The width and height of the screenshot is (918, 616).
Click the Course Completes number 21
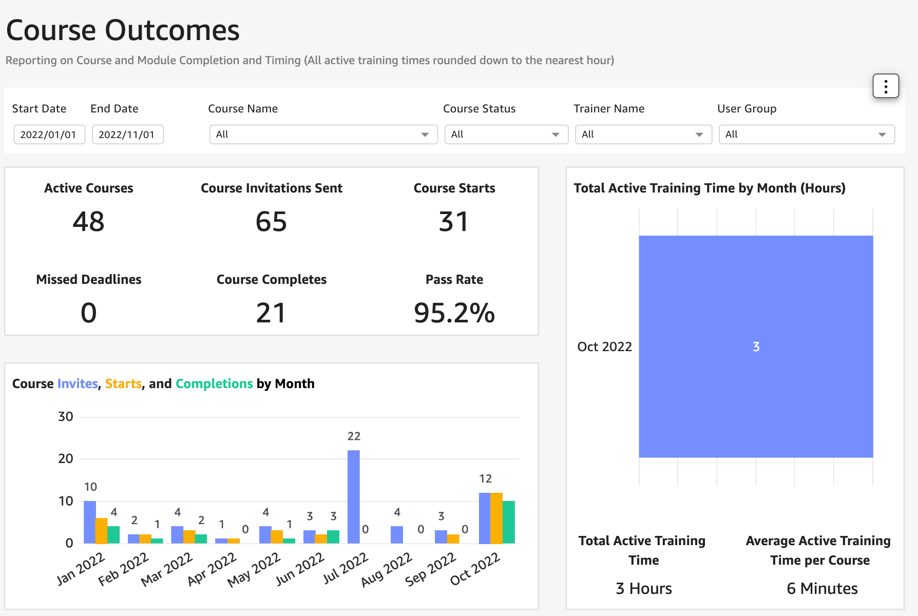[271, 313]
